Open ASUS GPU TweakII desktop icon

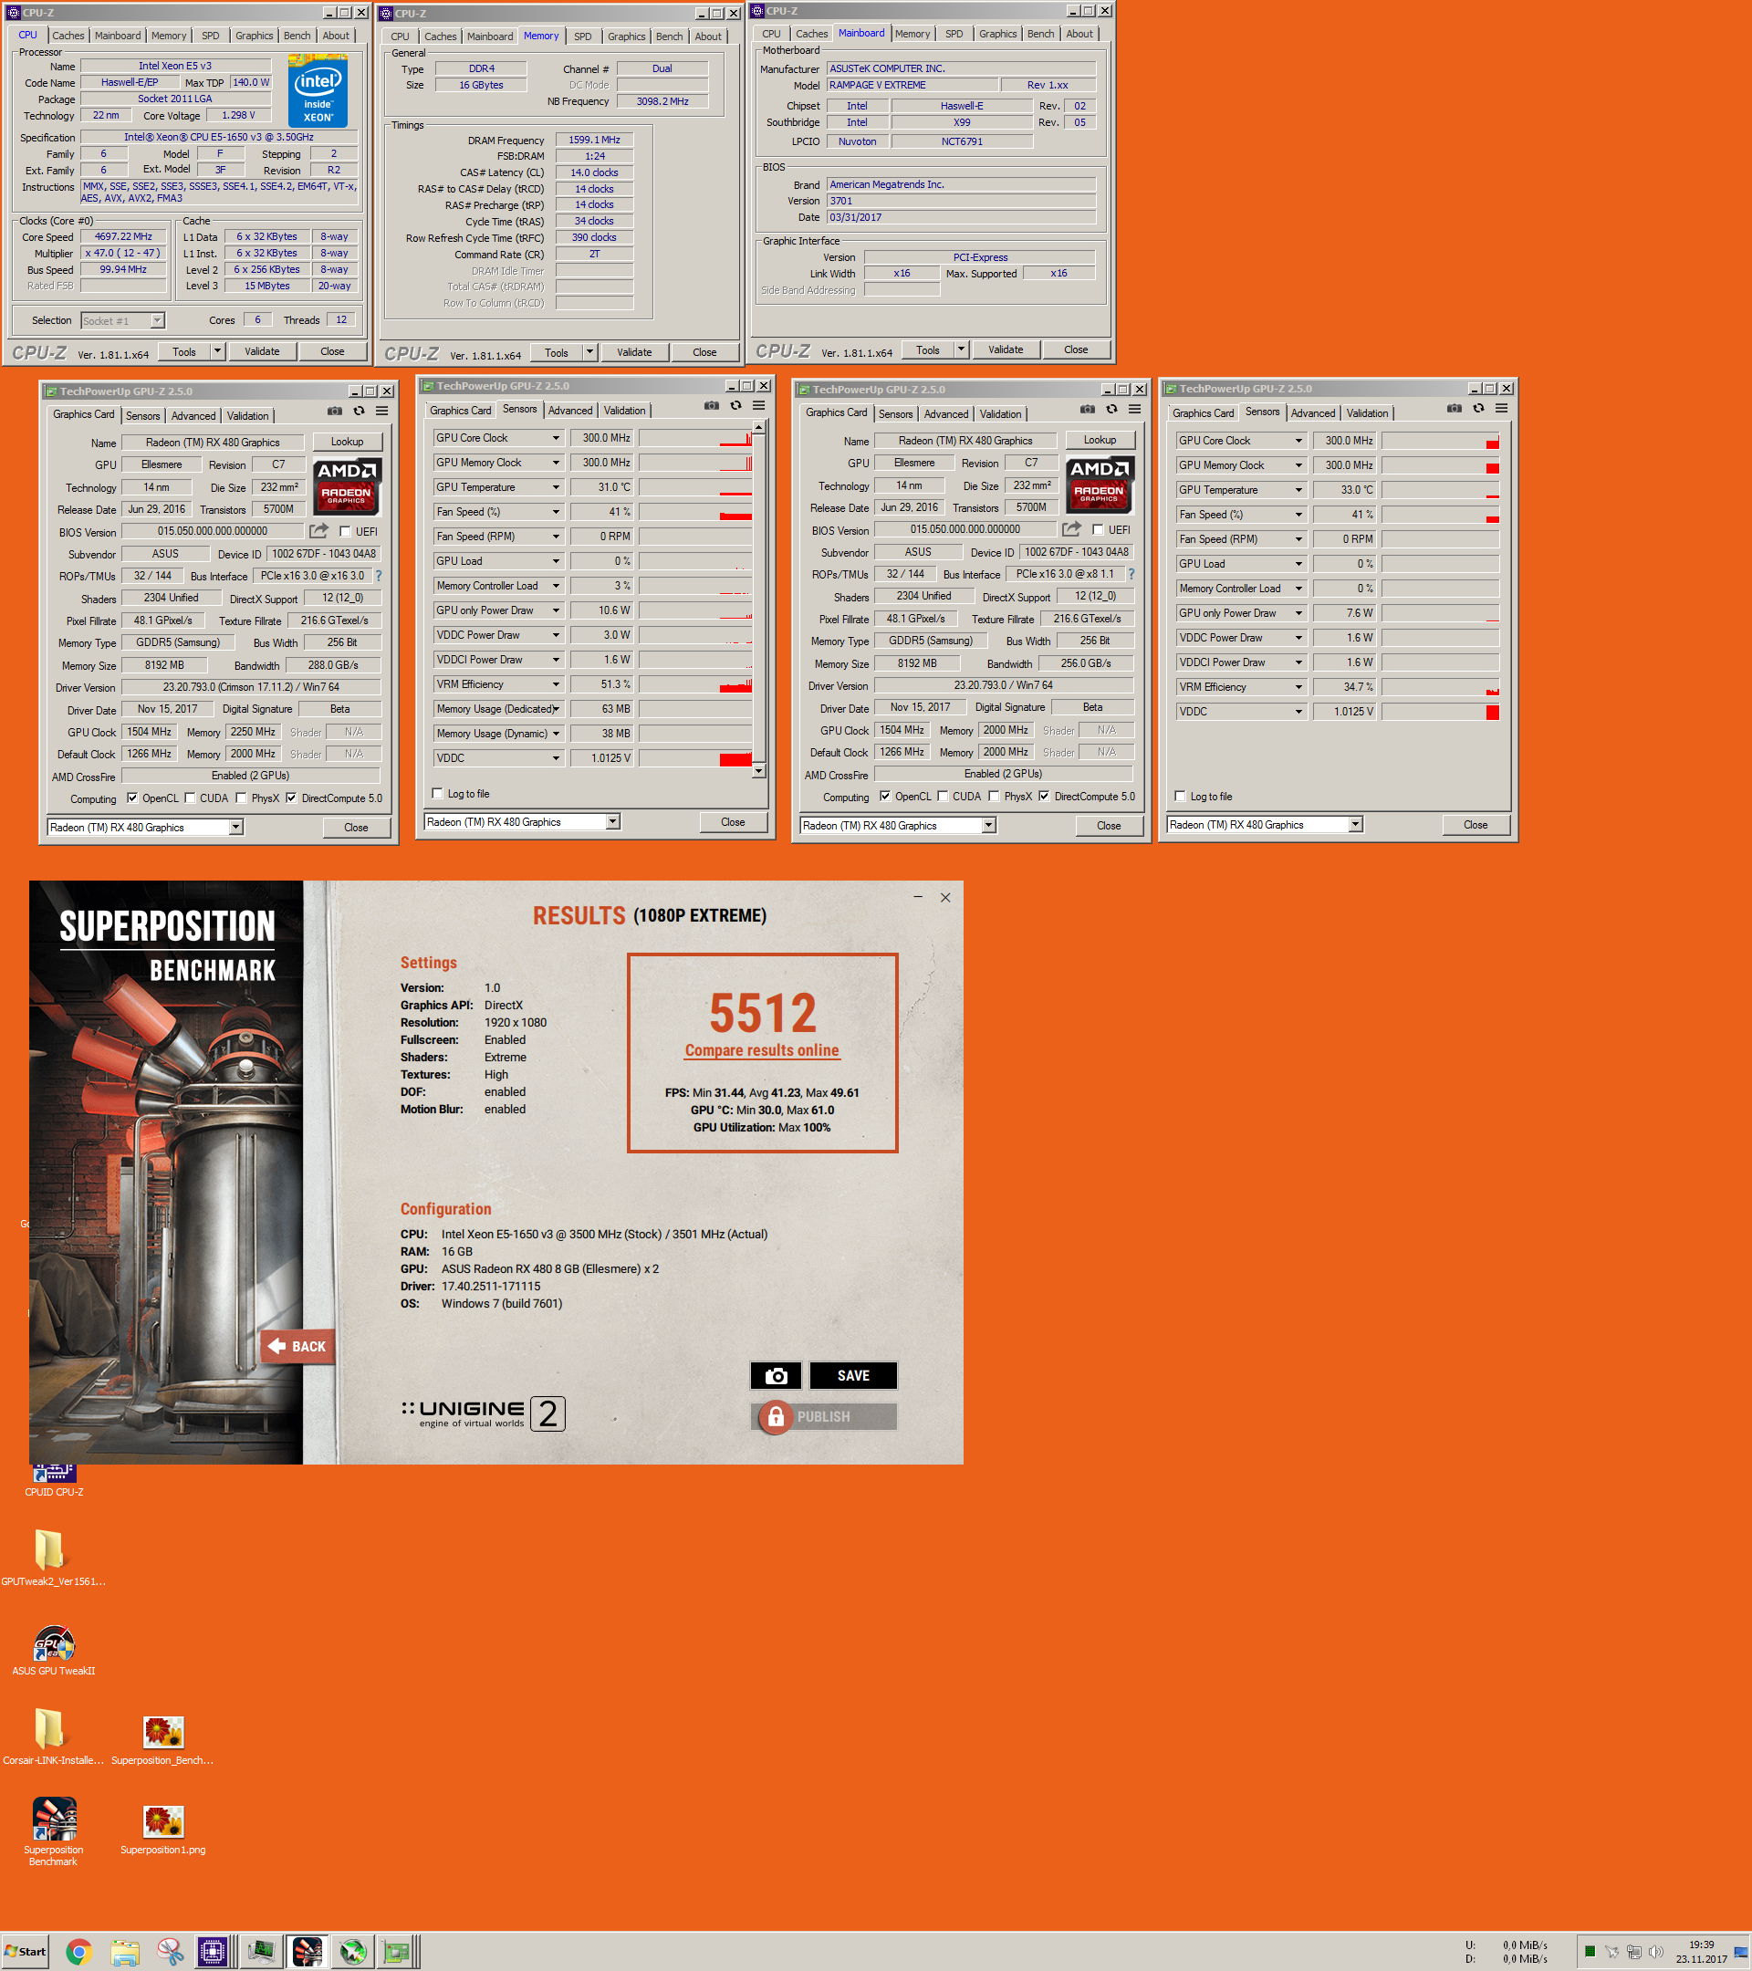54,1650
